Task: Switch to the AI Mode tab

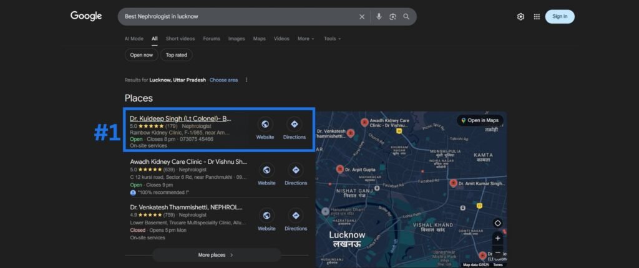Action: click(134, 39)
